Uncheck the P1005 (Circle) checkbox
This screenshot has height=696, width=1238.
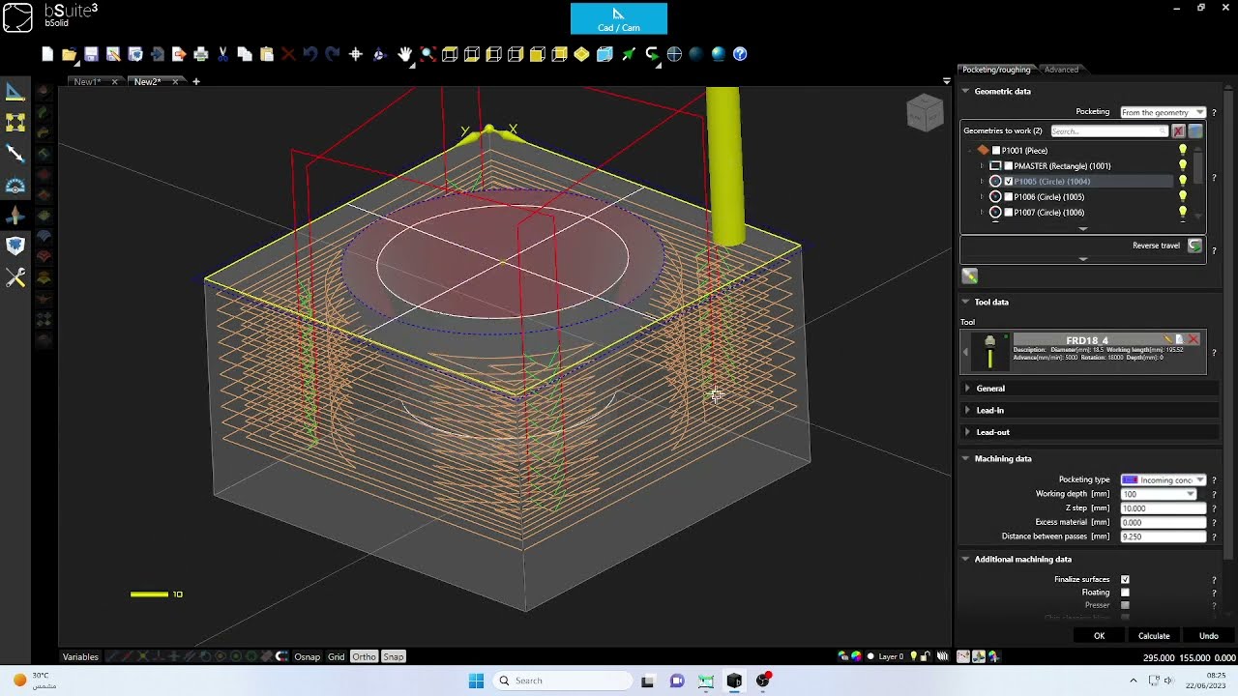pyautogui.click(x=1009, y=181)
